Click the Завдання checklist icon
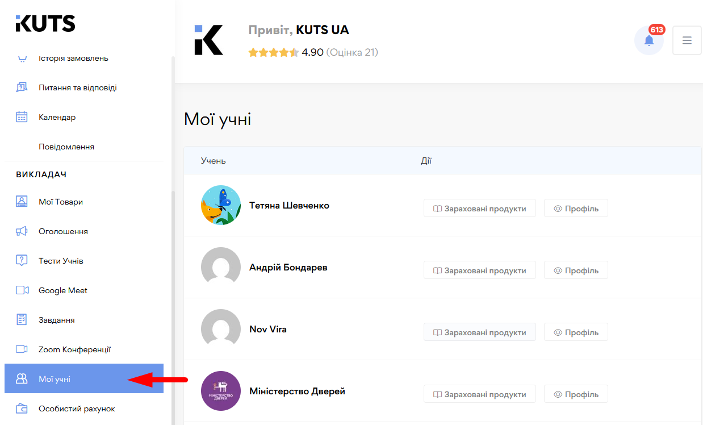Screen dimensions: 703x425 pos(22,320)
